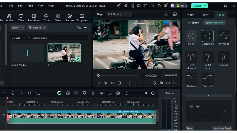Switch to the Speed Ramping mode
Image resolution: width=237 pixels, height=133 pixels.
[x=214, y=22]
